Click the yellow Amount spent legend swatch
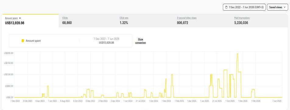 coord(23,41)
